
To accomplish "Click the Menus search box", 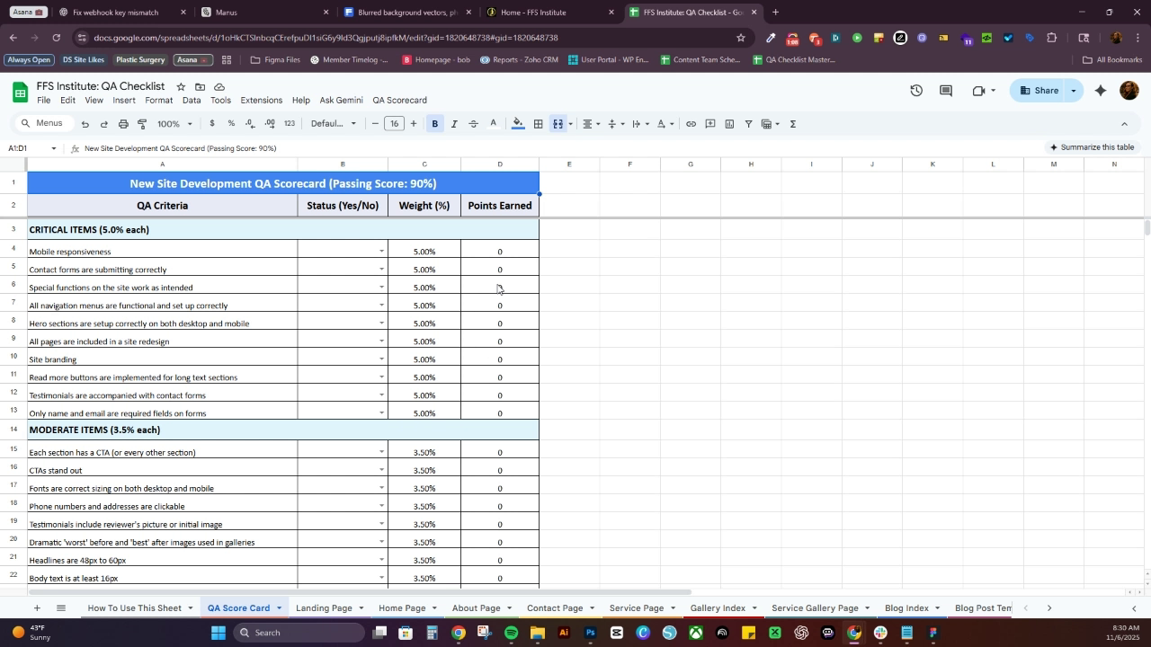I will point(42,123).
